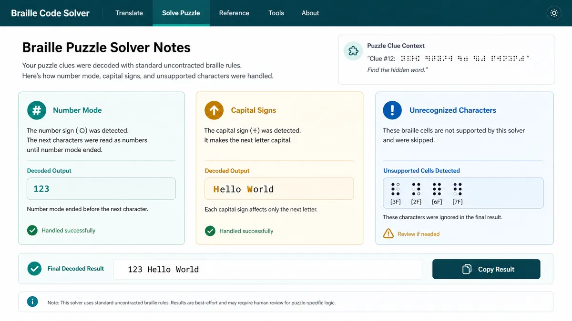
Task: Open the Translate tab
Action: [x=129, y=13]
